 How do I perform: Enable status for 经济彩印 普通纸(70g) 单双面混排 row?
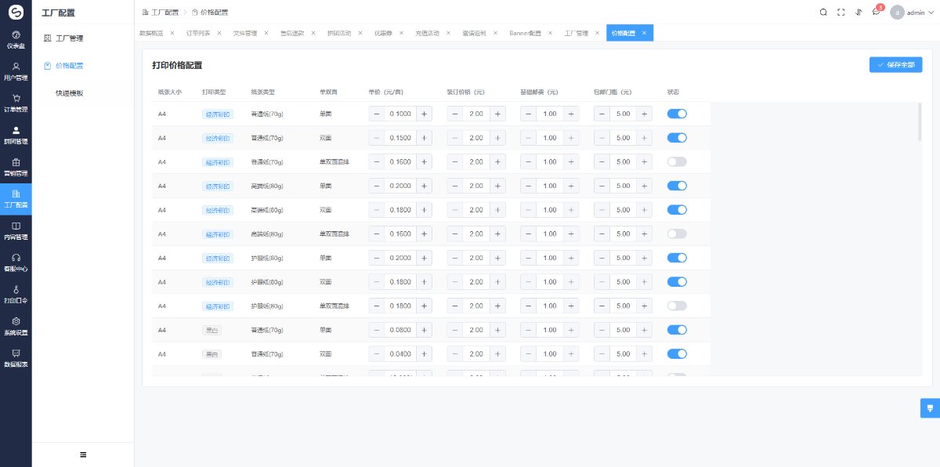tap(677, 161)
